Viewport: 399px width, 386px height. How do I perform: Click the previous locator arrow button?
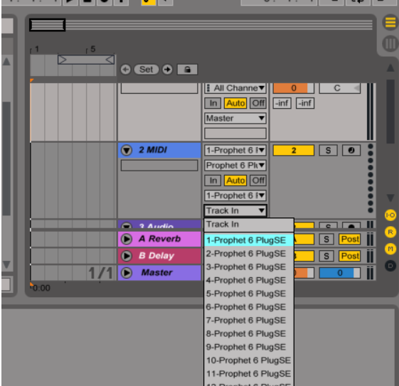pos(125,70)
